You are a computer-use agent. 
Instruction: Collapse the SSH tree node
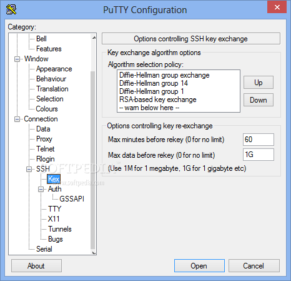(29, 169)
